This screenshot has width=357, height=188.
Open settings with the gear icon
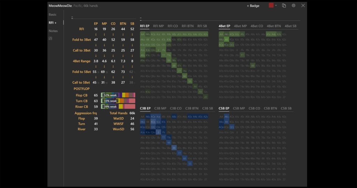point(294,6)
